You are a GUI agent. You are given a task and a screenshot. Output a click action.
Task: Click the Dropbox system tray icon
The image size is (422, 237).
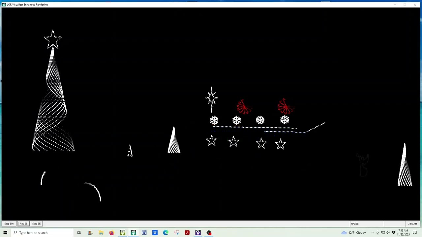[x=393, y=233]
